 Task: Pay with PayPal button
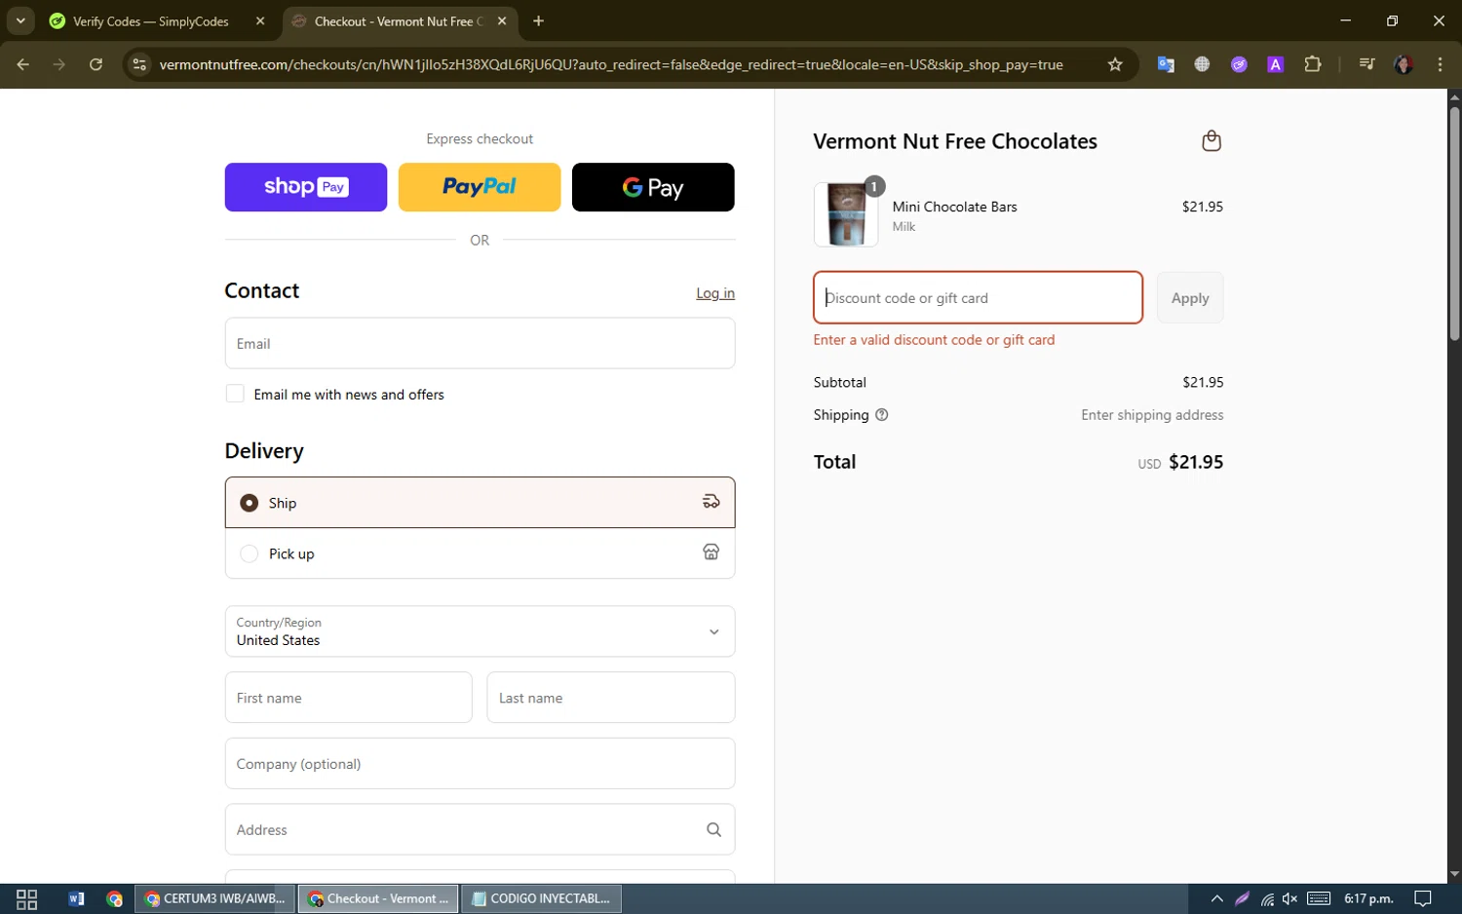480,187
